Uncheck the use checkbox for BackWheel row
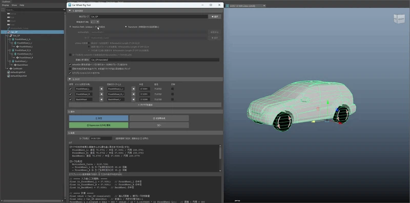This screenshot has width=410, height=203. click(x=70, y=99)
